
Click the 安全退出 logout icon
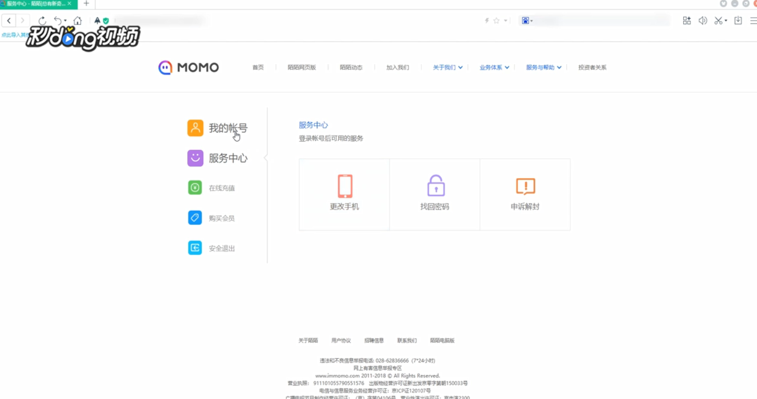pyautogui.click(x=195, y=248)
